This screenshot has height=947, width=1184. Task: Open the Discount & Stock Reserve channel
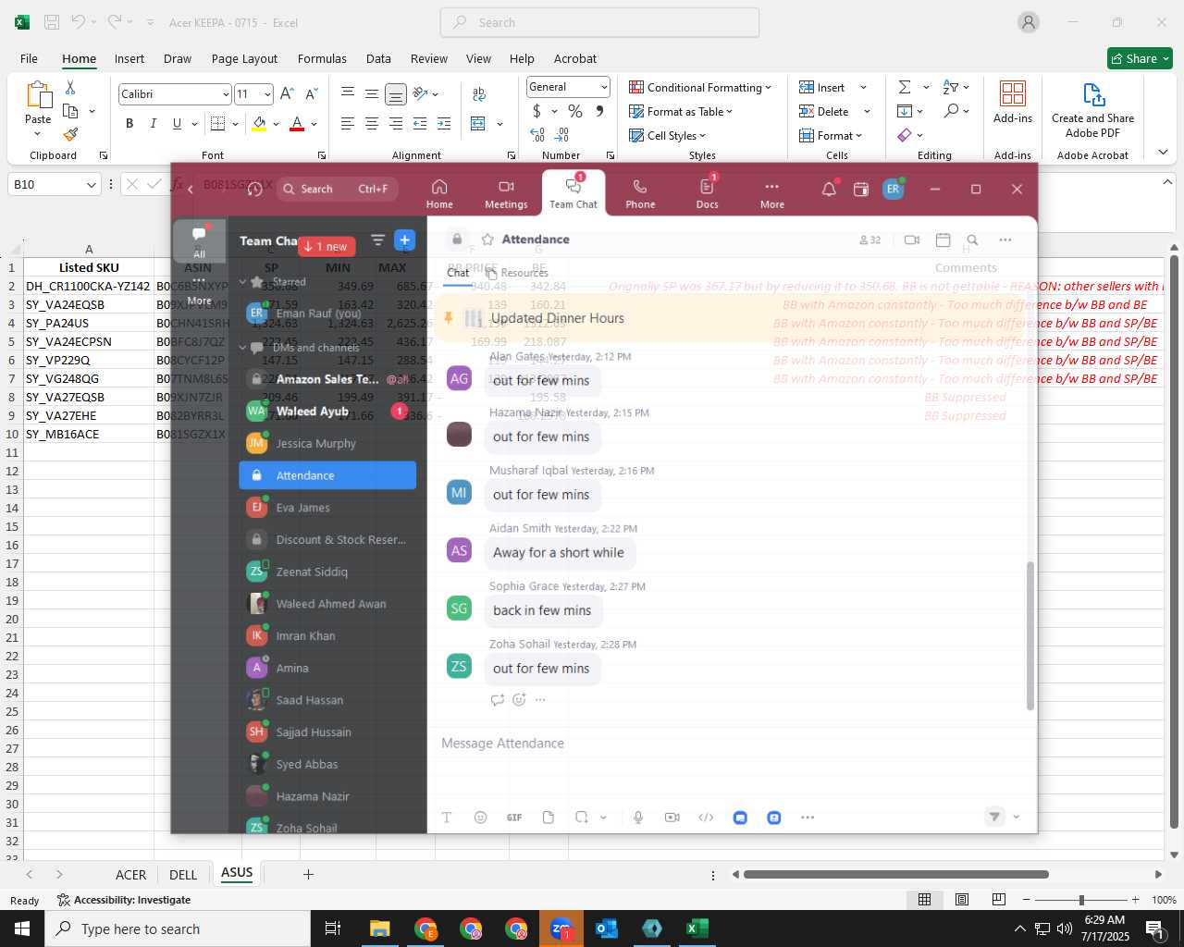pos(327,540)
